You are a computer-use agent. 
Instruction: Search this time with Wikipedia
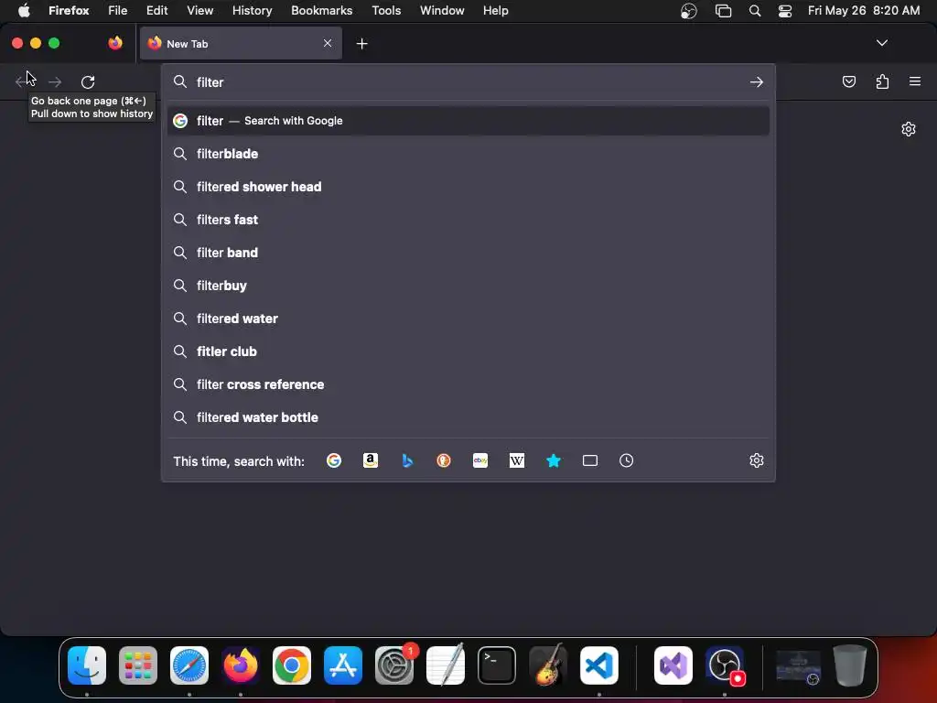[517, 460]
